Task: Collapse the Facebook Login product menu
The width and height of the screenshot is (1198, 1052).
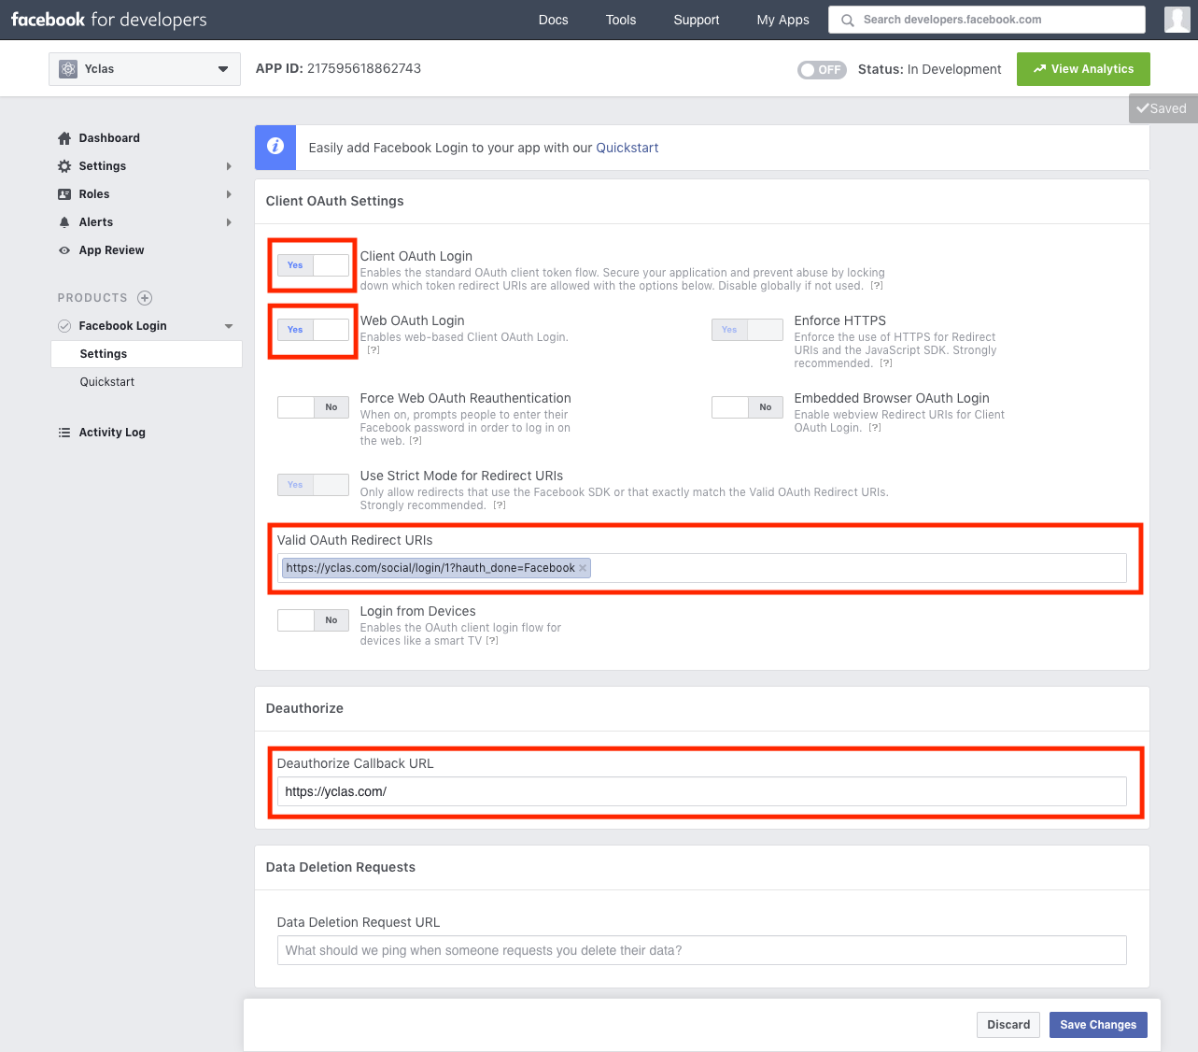Action: 229,326
